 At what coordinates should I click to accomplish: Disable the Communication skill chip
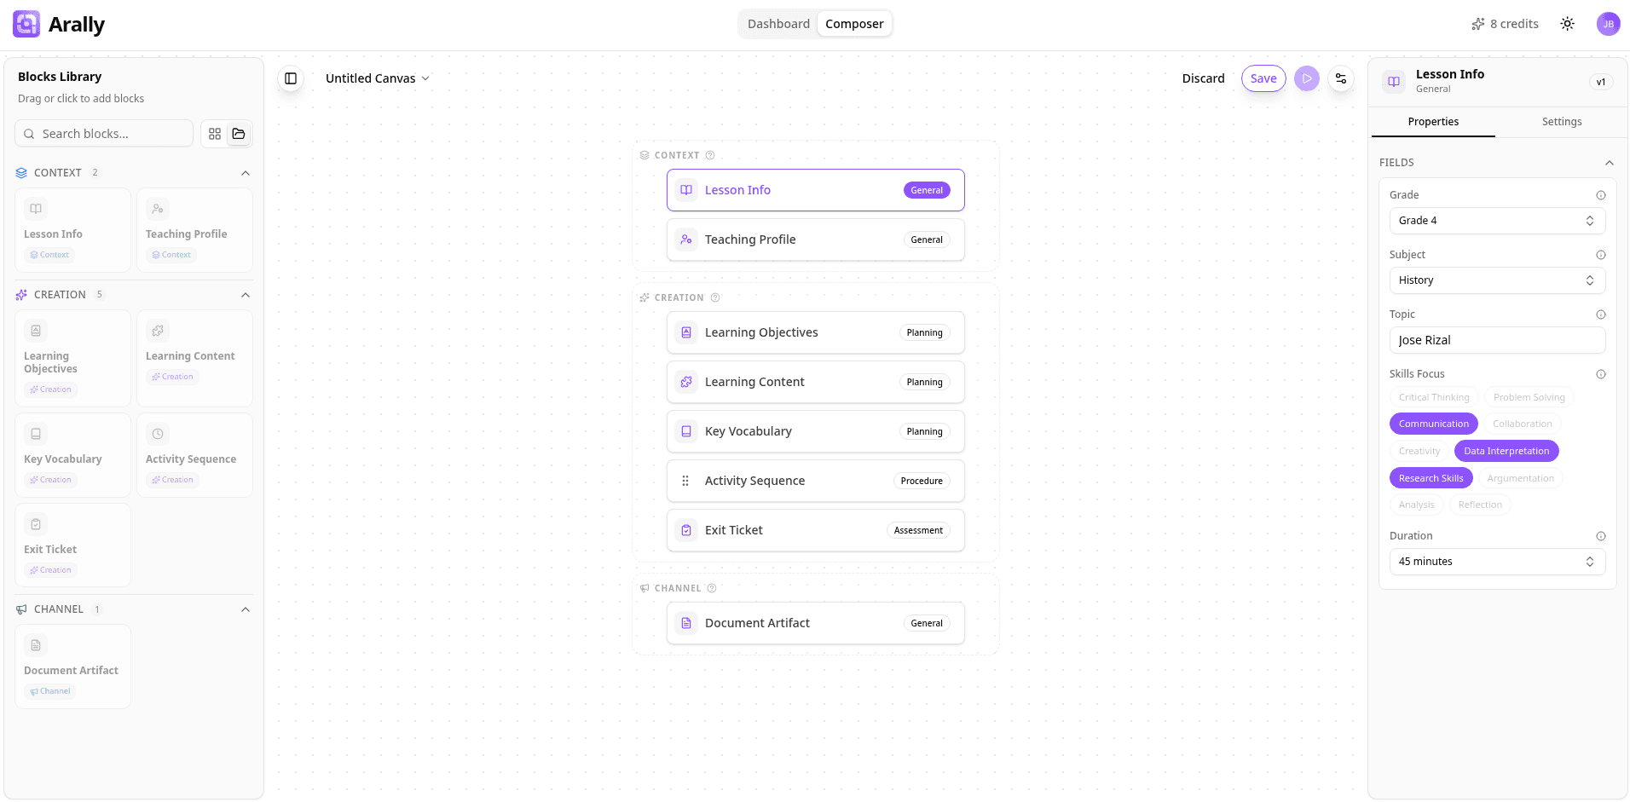pos(1433,423)
